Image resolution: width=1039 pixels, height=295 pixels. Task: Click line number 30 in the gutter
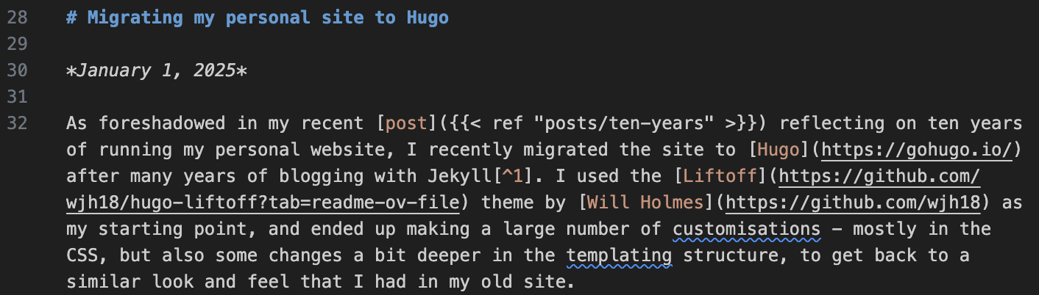click(x=18, y=70)
